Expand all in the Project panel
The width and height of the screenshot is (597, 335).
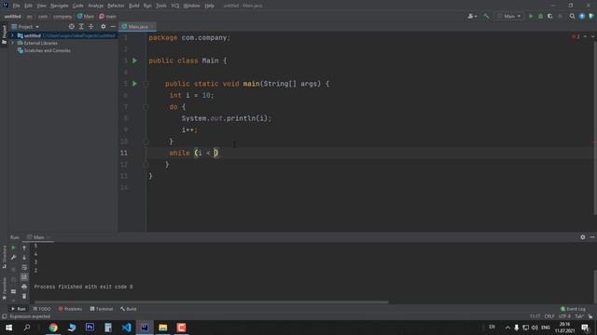click(81, 27)
